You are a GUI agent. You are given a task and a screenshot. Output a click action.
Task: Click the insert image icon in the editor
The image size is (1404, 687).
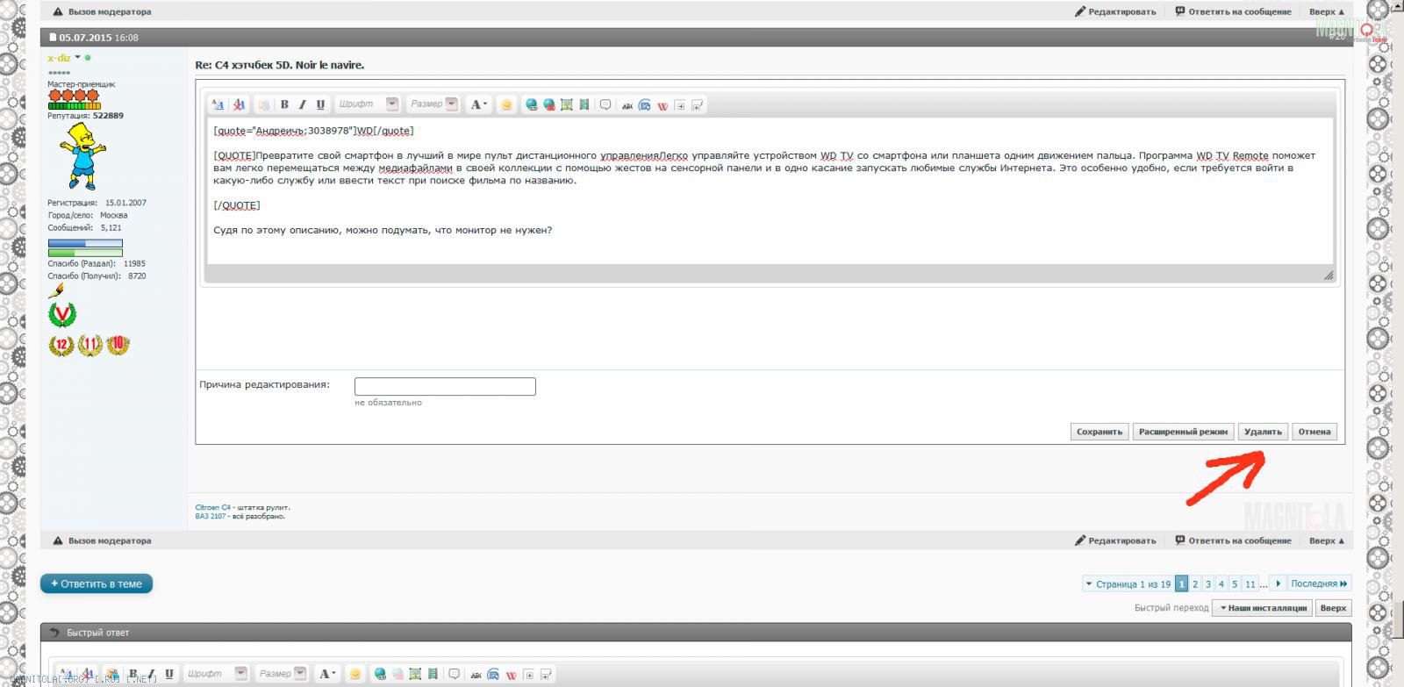(x=567, y=104)
